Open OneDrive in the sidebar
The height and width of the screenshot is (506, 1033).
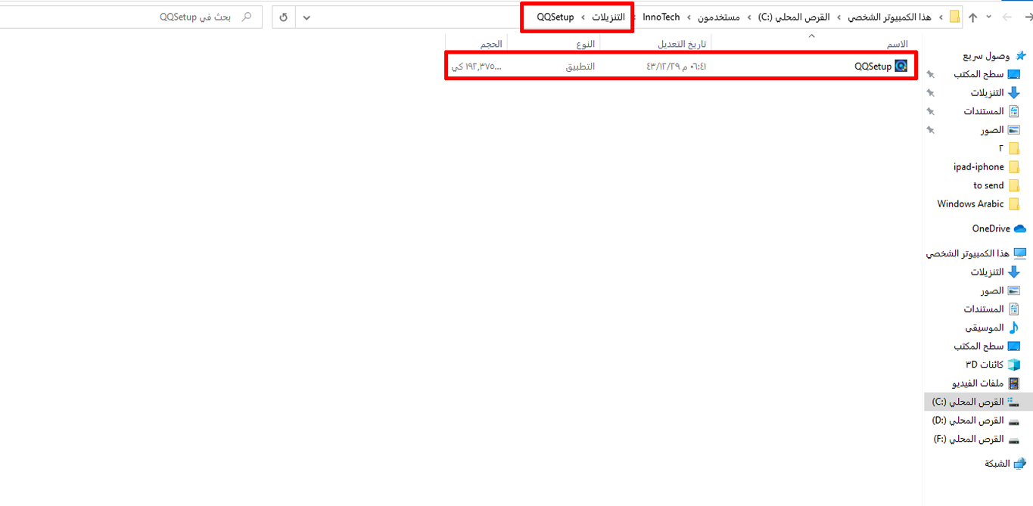click(x=999, y=228)
